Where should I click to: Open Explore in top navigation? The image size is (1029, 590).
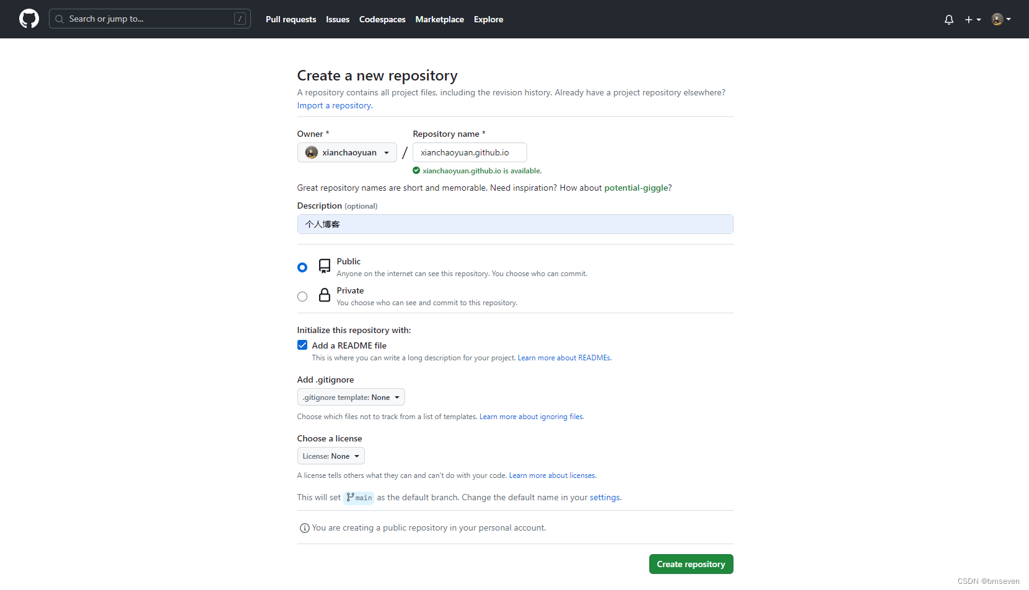tap(488, 19)
